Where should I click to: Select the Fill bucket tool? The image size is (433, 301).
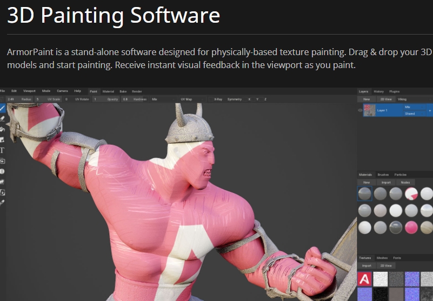point(3,129)
